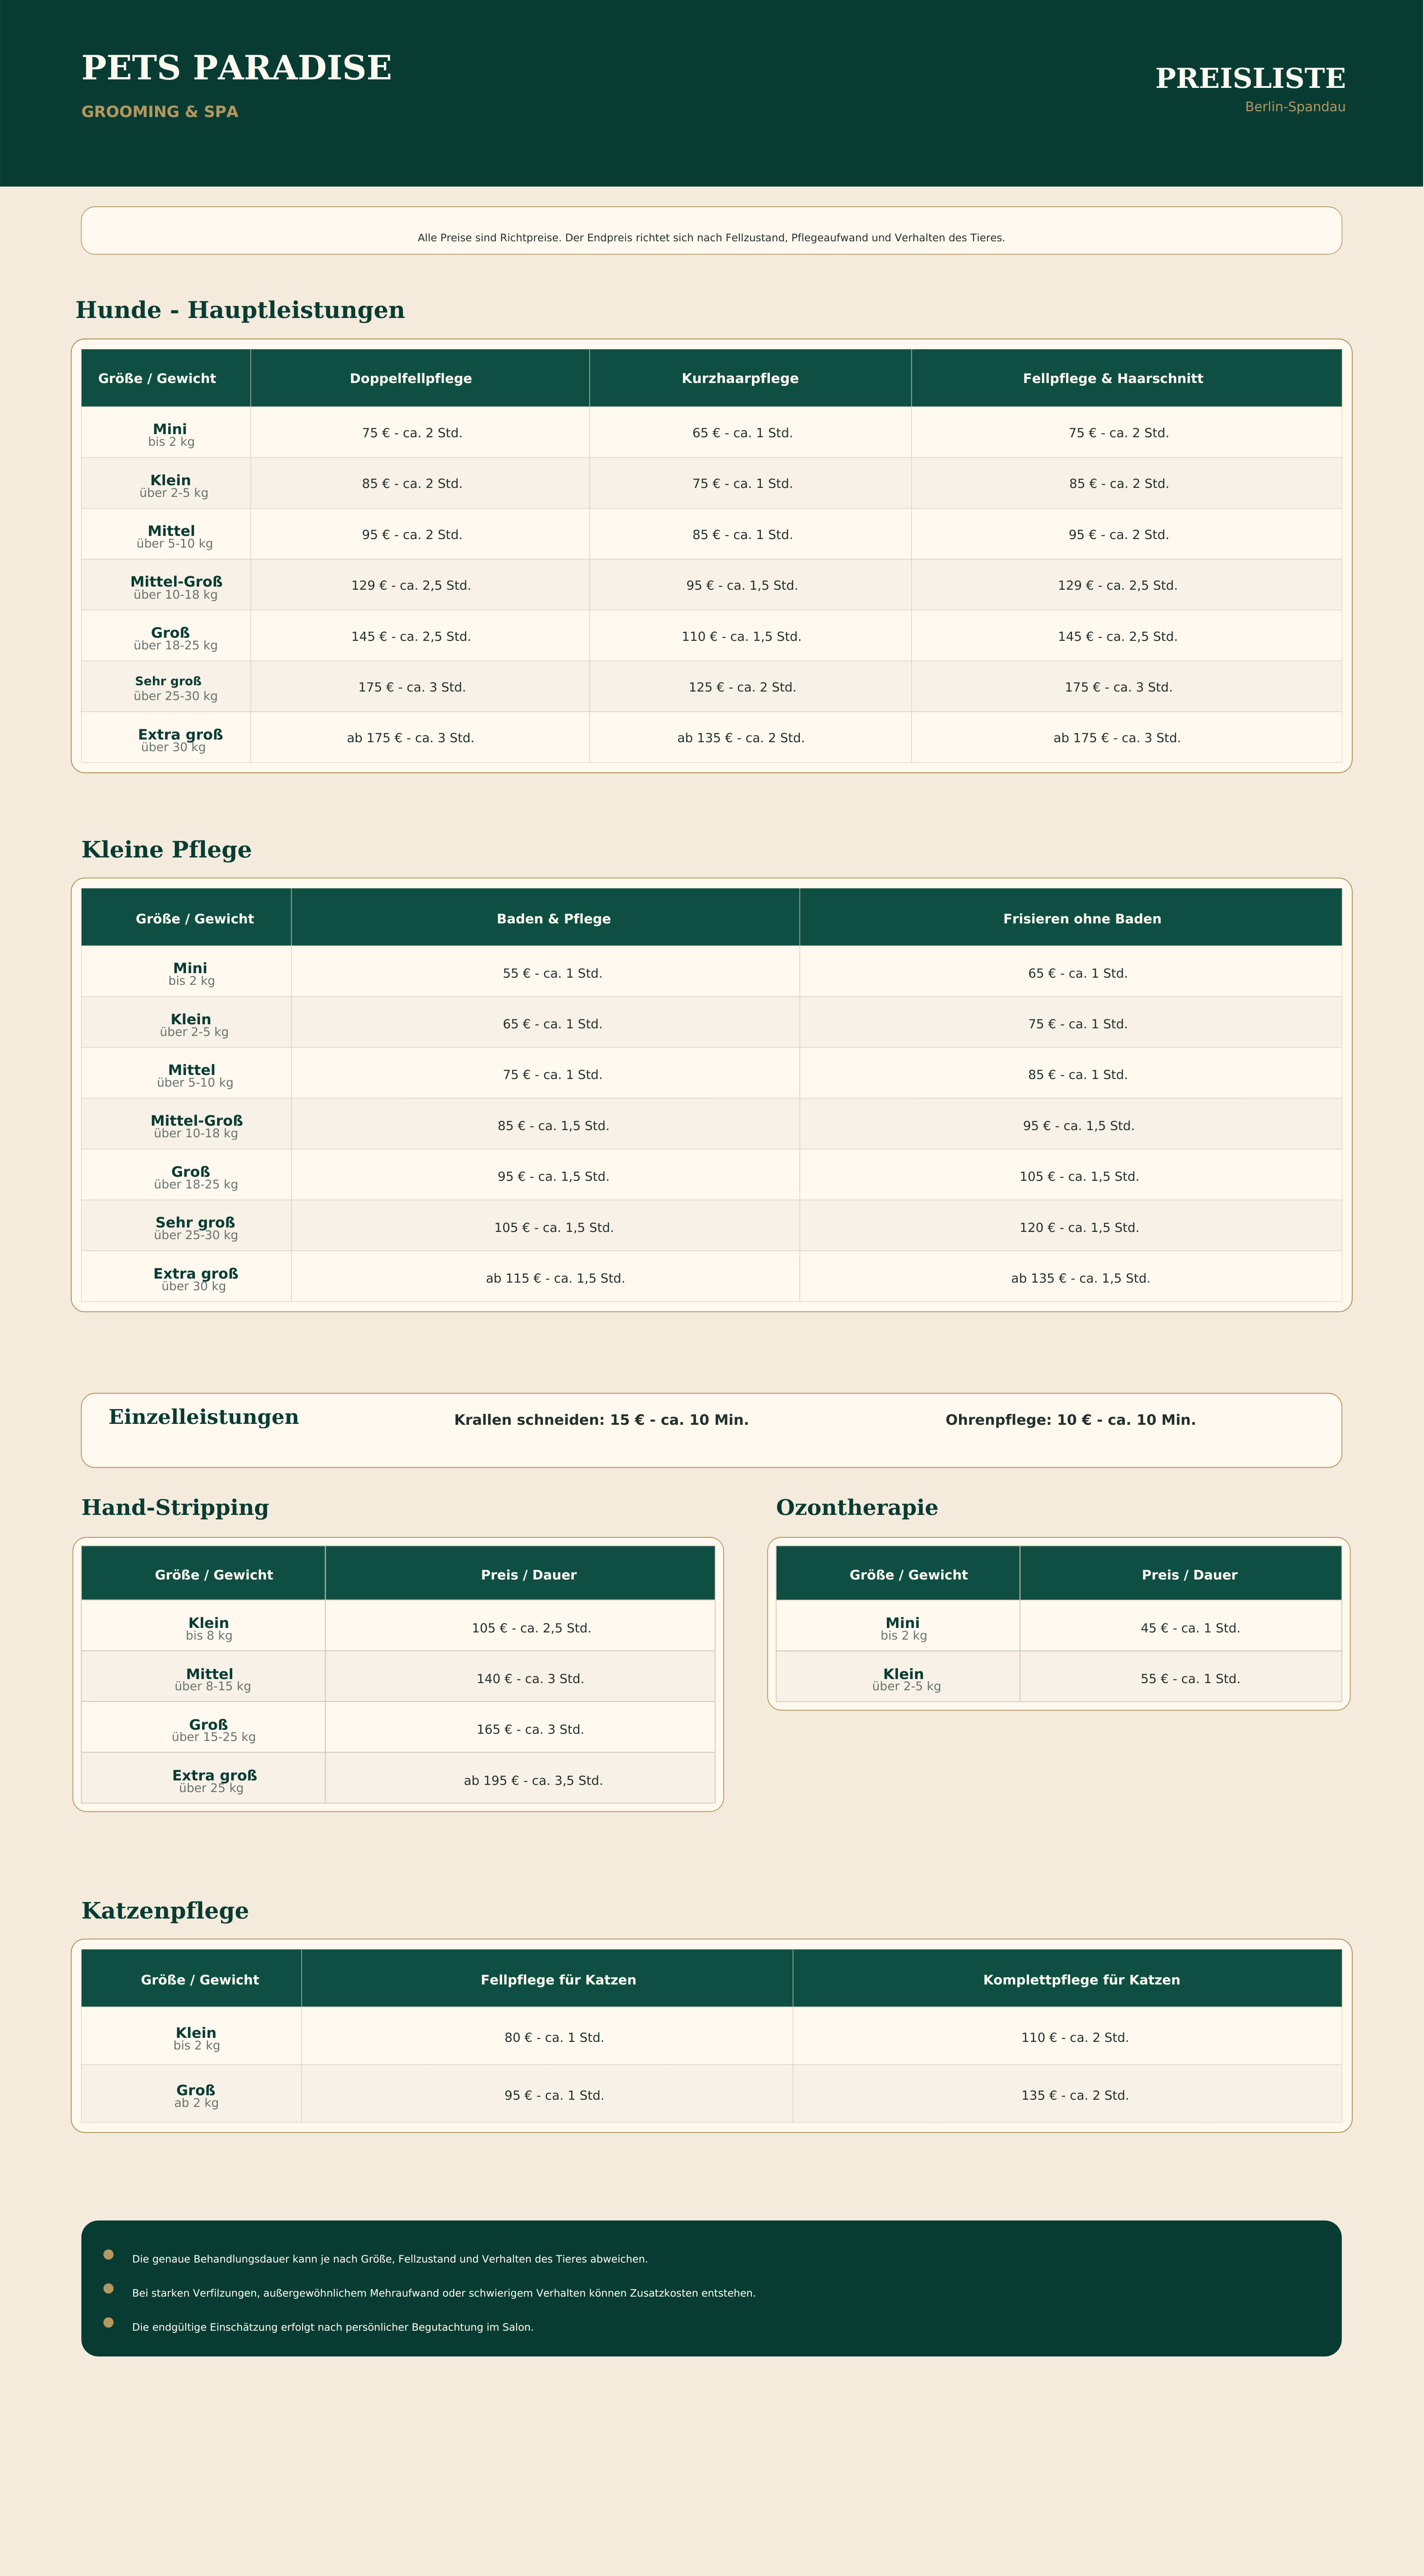Click the "105 € - ca. 2,5 Std." cell
The image size is (1424, 2576).
tap(531, 1628)
